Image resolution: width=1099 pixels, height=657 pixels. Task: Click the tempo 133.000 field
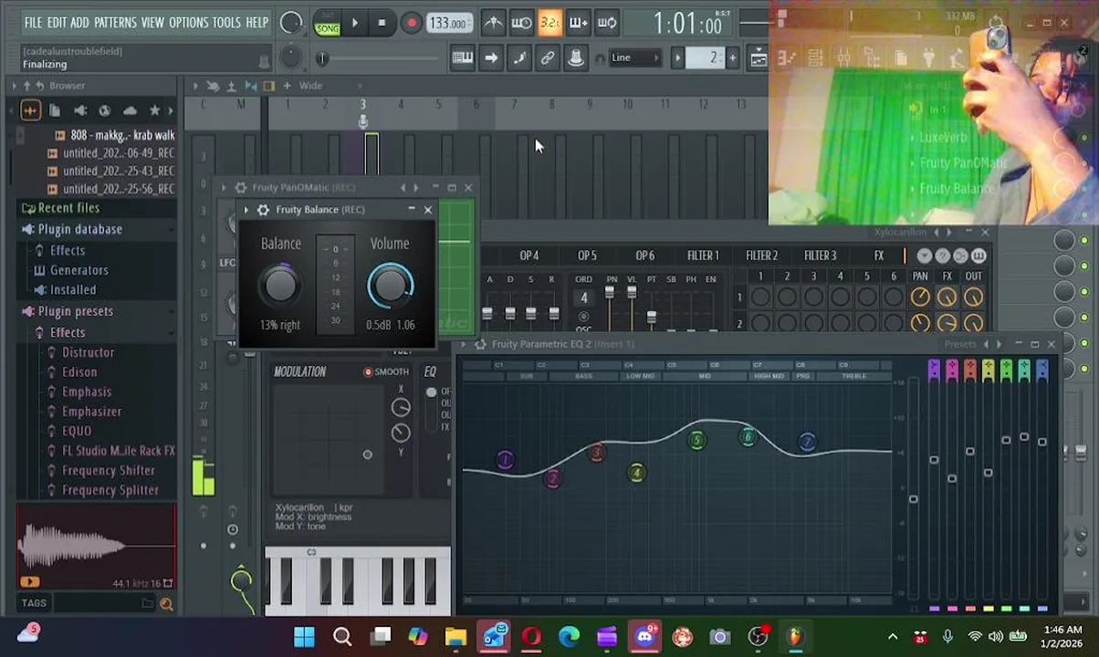pos(449,24)
